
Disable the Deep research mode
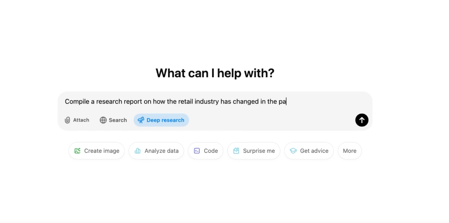pos(161,120)
